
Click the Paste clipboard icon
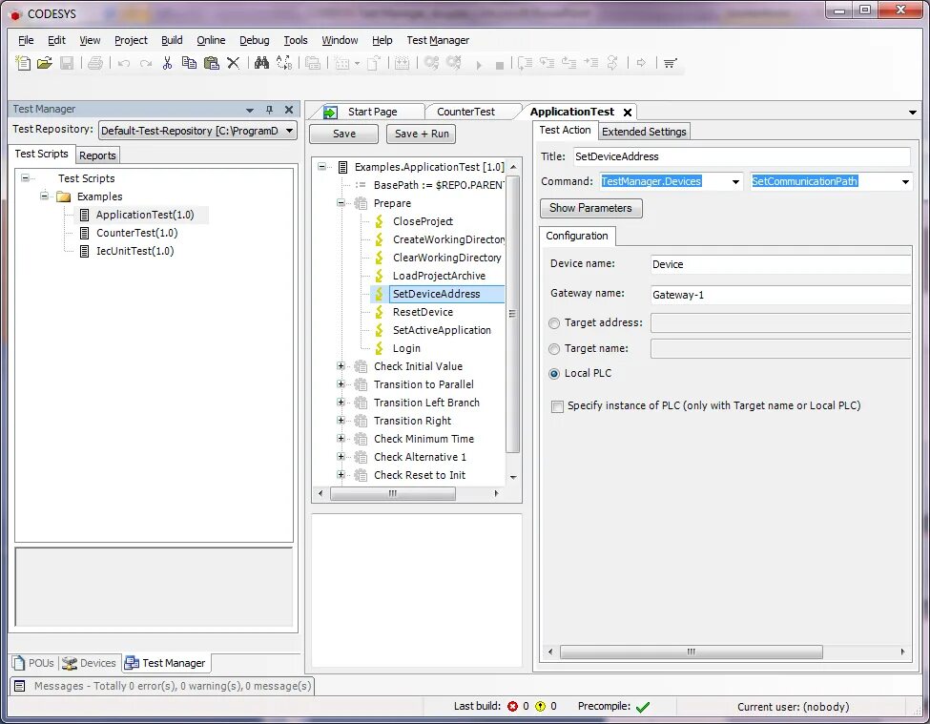pyautogui.click(x=212, y=63)
